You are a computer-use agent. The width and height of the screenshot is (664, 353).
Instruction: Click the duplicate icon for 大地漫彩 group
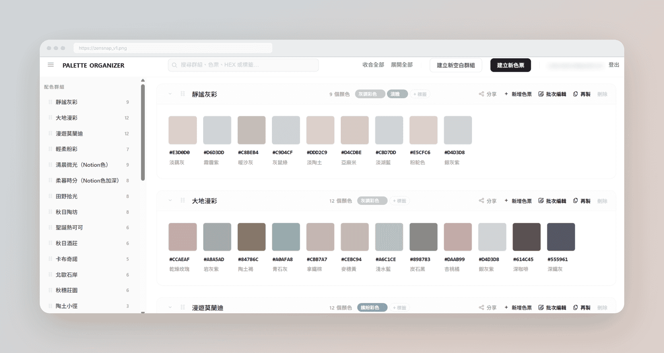tap(575, 201)
